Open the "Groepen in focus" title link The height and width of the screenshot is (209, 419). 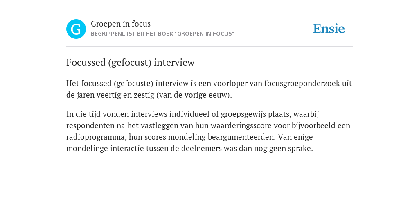coord(121,24)
